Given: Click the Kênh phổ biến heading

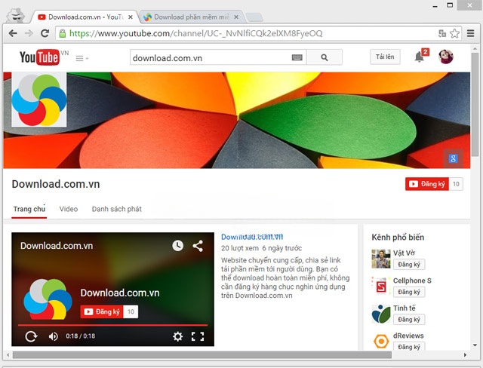Looking at the screenshot, I should point(398,238).
